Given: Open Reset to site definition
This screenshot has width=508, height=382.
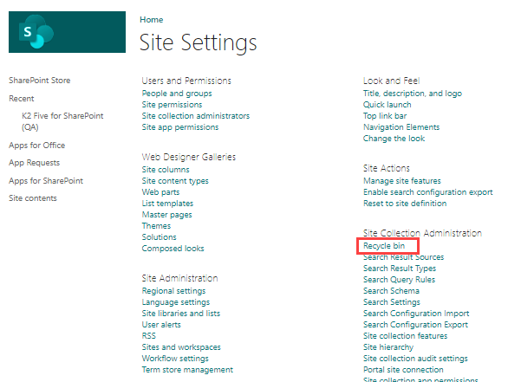Looking at the screenshot, I should (x=405, y=204).
